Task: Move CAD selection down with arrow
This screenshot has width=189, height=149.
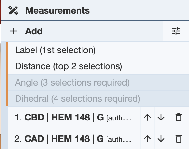Action: click(161, 139)
